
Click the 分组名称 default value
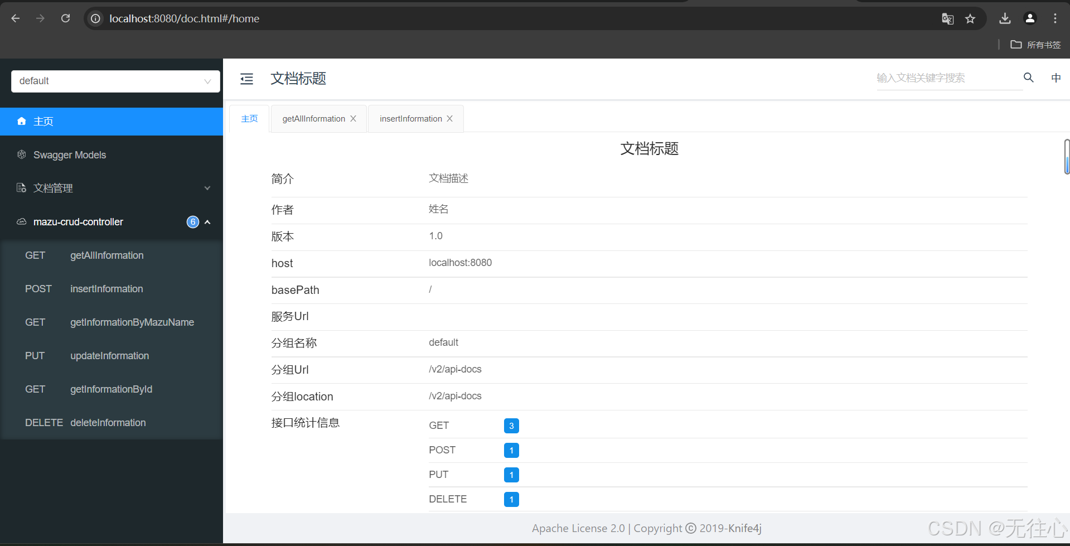[x=443, y=342]
